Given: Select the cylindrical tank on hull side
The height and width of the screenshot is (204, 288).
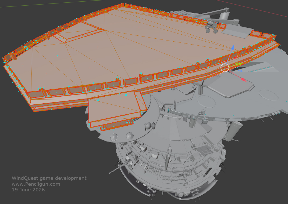Looking at the screenshot, I should click(x=234, y=131).
